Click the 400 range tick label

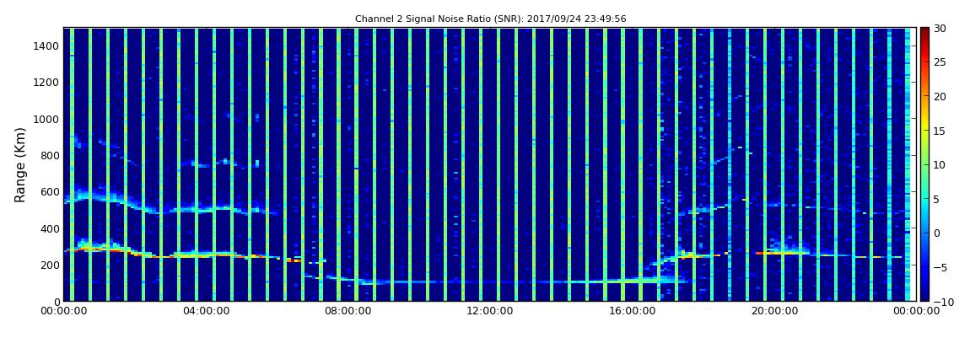tap(50, 228)
